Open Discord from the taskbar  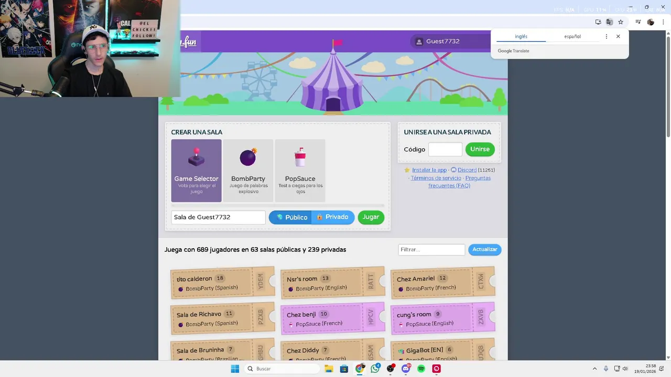406,369
